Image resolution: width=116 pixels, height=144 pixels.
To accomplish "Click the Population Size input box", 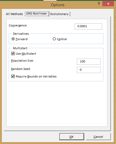I will coord(89,62).
